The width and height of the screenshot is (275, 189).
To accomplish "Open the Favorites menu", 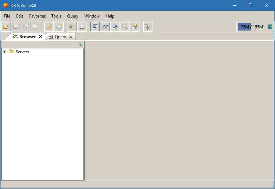I will [x=37, y=16].
